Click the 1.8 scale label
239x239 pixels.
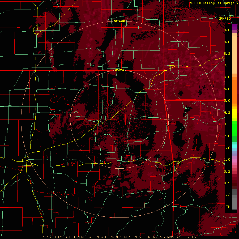point(227,148)
